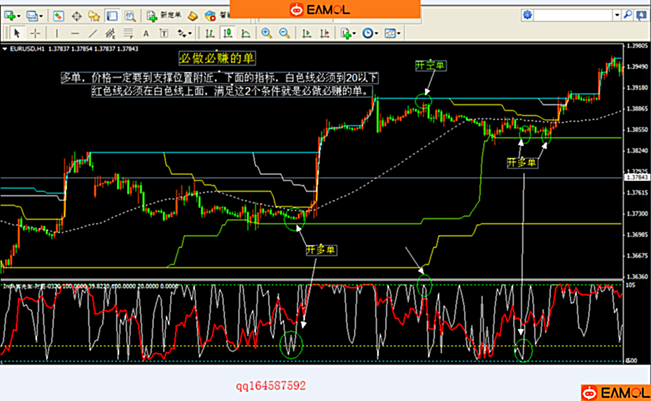The height and width of the screenshot is (401, 651).
Task: Select the crosshair tool
Action: point(36,34)
